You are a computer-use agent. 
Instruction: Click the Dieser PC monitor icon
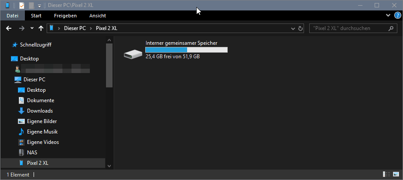coord(18,80)
